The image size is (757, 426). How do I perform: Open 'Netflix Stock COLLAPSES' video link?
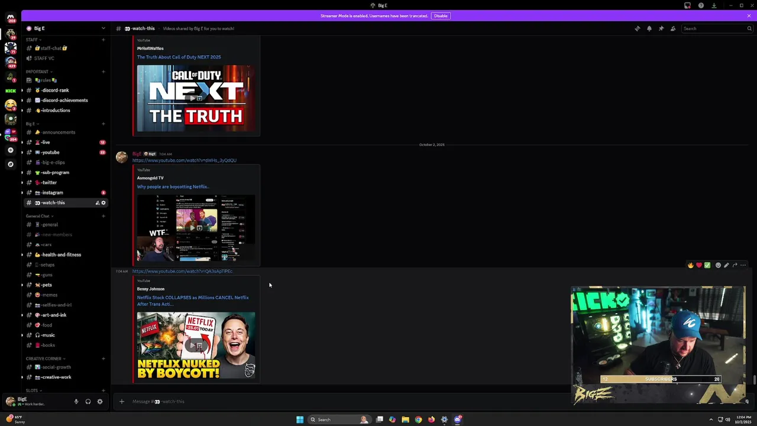pyautogui.click(x=193, y=301)
